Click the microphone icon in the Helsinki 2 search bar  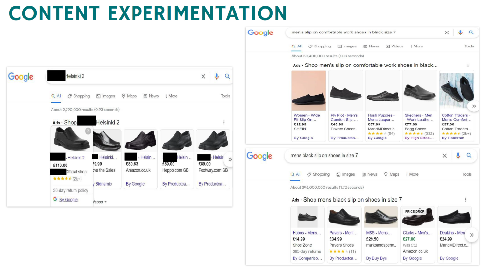pos(217,76)
